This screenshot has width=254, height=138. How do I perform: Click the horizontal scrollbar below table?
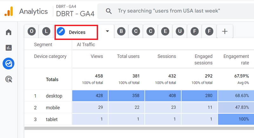point(139,128)
